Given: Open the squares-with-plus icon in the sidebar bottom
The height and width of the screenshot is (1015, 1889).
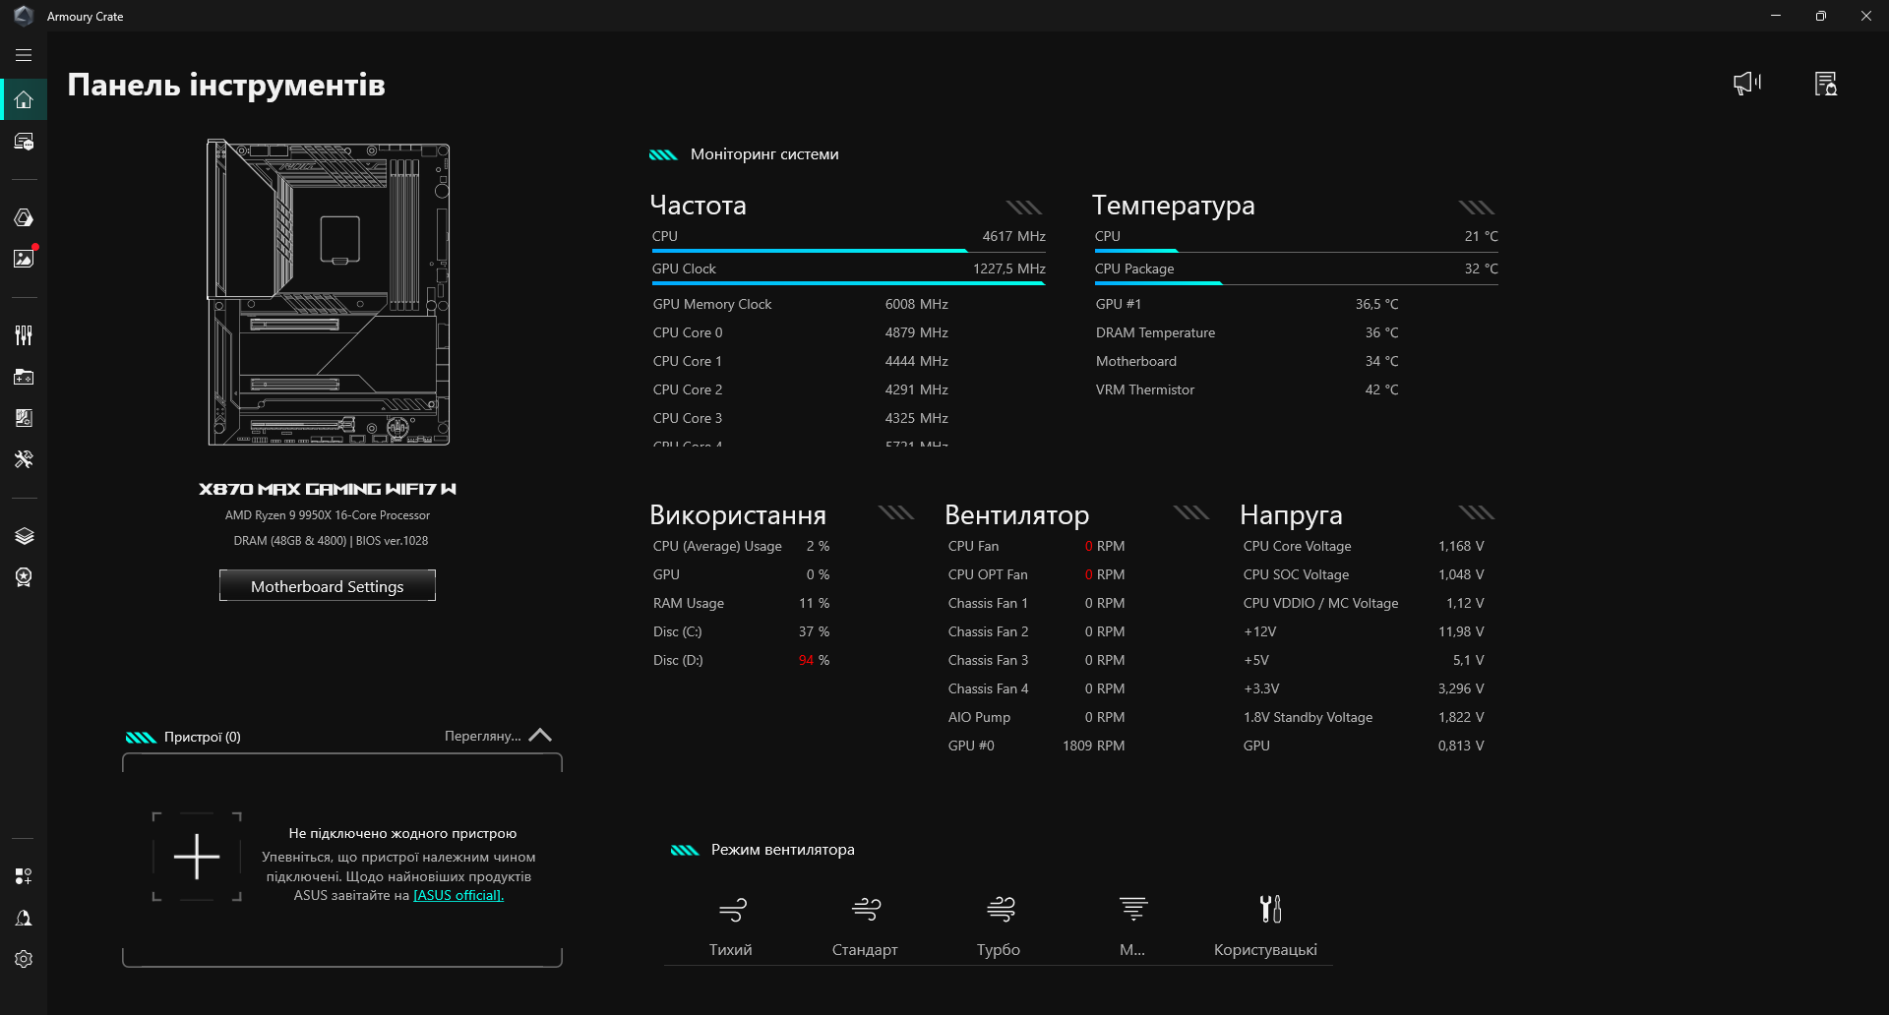Looking at the screenshot, I should [x=24, y=876].
